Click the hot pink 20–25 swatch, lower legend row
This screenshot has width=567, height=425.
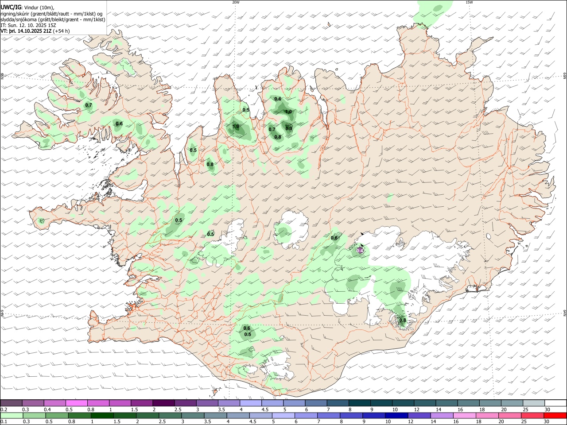509,415
